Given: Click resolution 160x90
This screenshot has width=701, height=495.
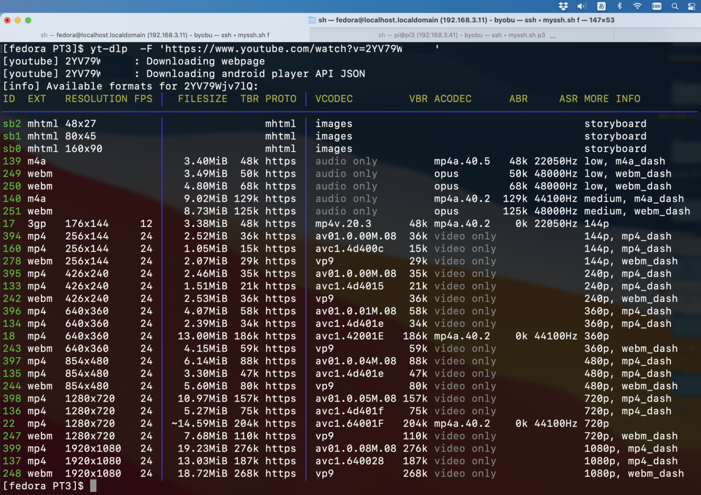Looking at the screenshot, I should pos(84,149).
